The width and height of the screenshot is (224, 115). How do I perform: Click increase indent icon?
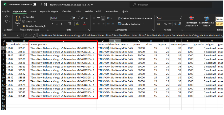pyautogui.click(x=113, y=24)
